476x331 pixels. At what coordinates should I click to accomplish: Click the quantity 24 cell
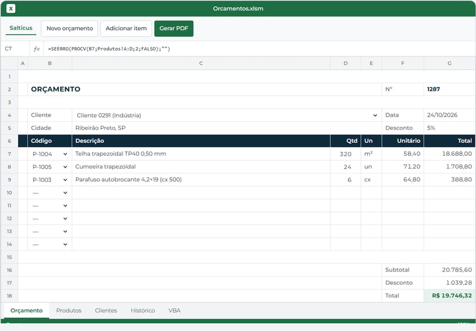coord(346,167)
